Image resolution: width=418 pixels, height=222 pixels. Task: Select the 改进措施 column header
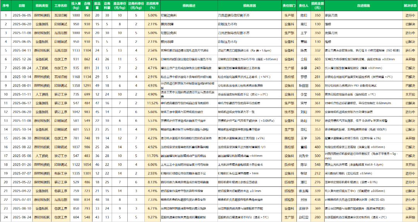pos(363,5)
